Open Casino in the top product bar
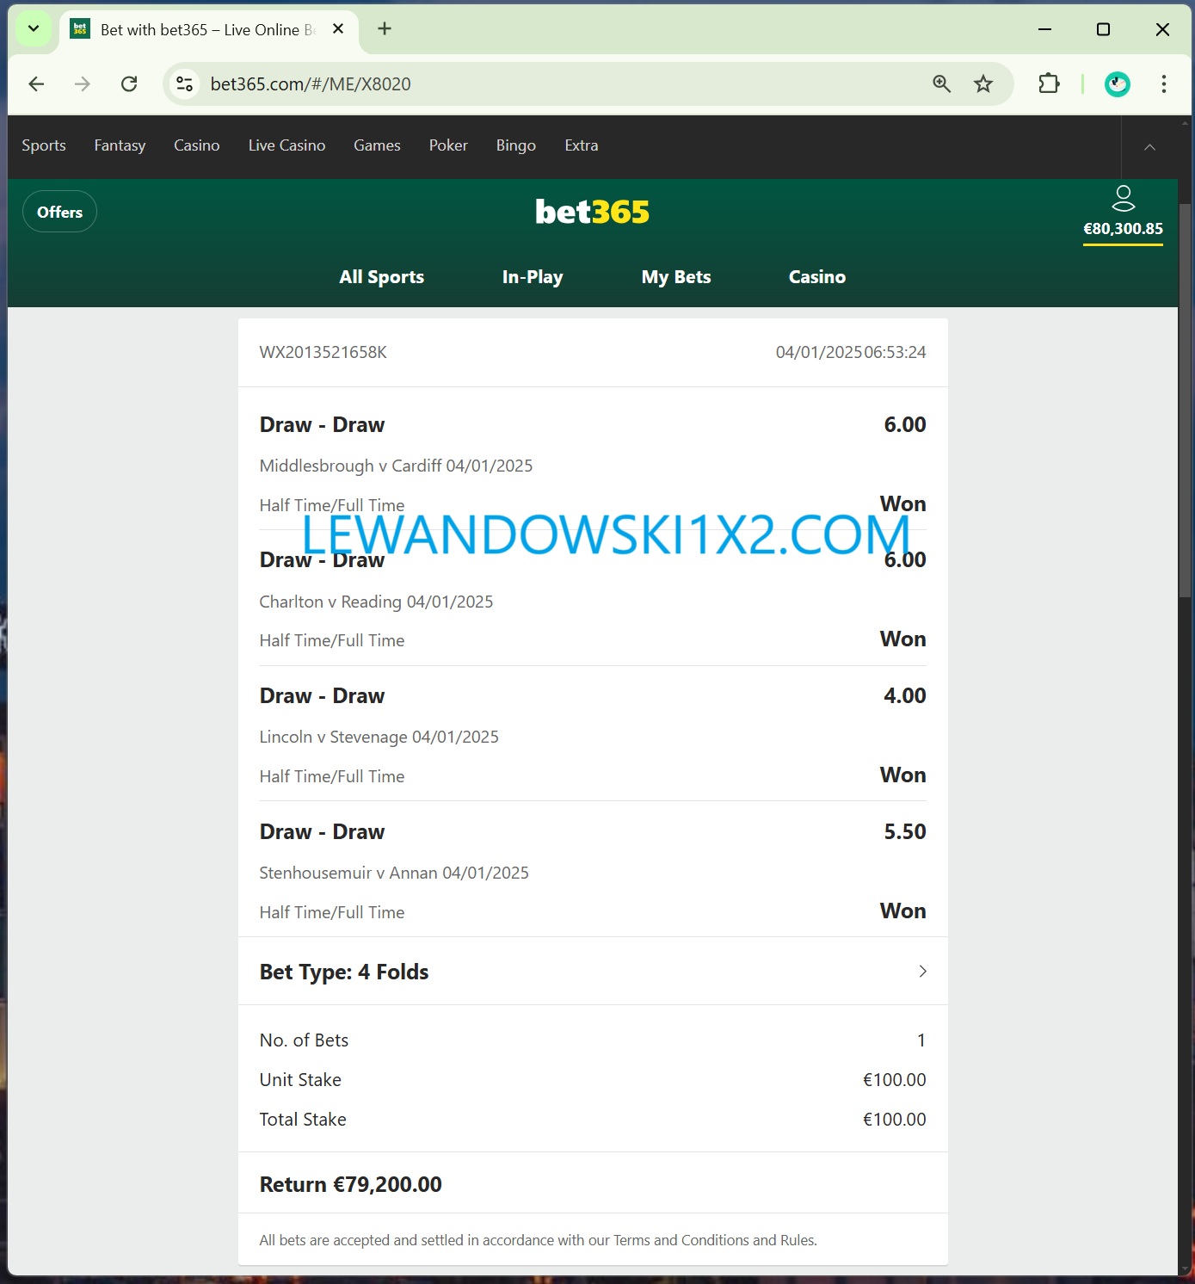1195x1284 pixels. click(x=197, y=145)
